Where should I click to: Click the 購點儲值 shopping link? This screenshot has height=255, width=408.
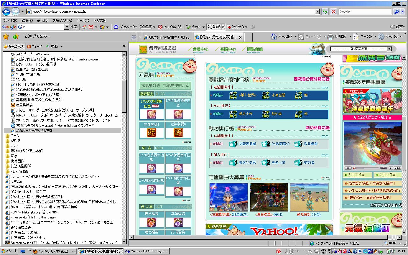pyautogui.click(x=255, y=49)
